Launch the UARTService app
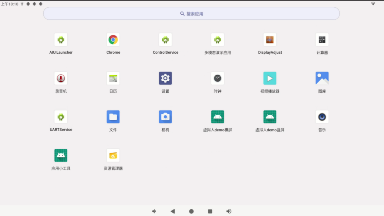This screenshot has width=384, height=216. (x=61, y=117)
